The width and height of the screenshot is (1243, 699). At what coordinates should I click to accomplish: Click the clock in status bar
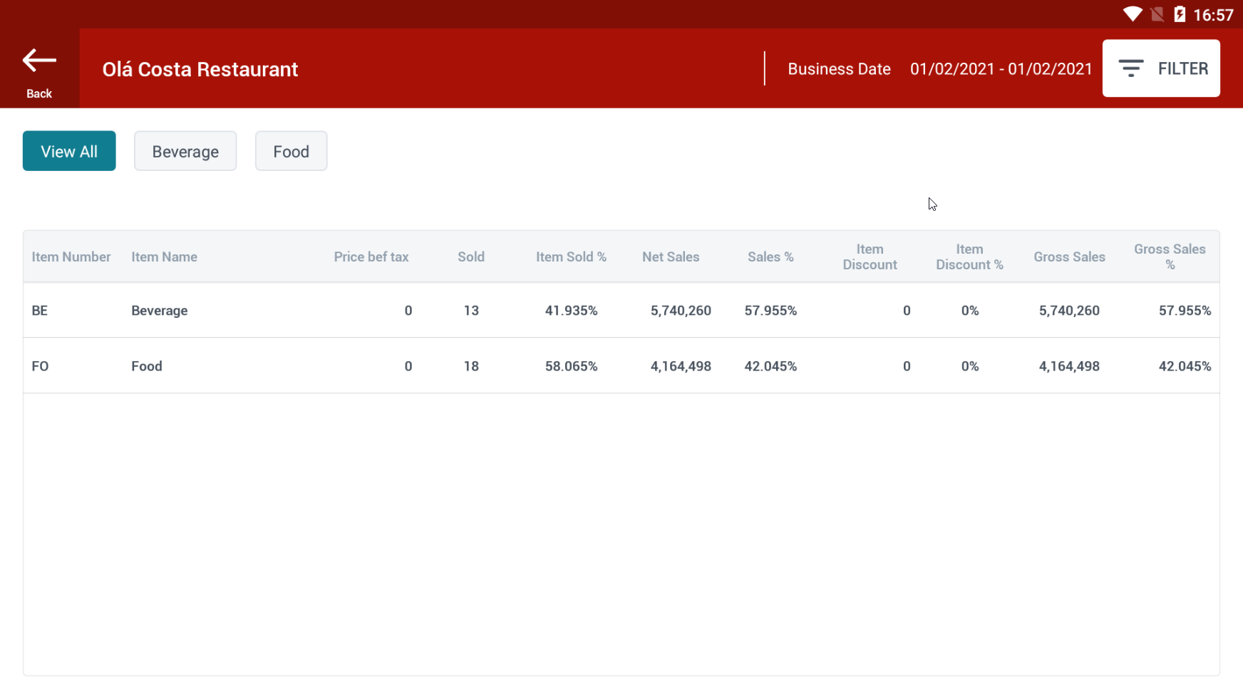pyautogui.click(x=1213, y=15)
